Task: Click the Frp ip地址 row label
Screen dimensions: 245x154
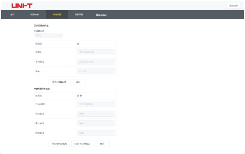Action: point(40,104)
